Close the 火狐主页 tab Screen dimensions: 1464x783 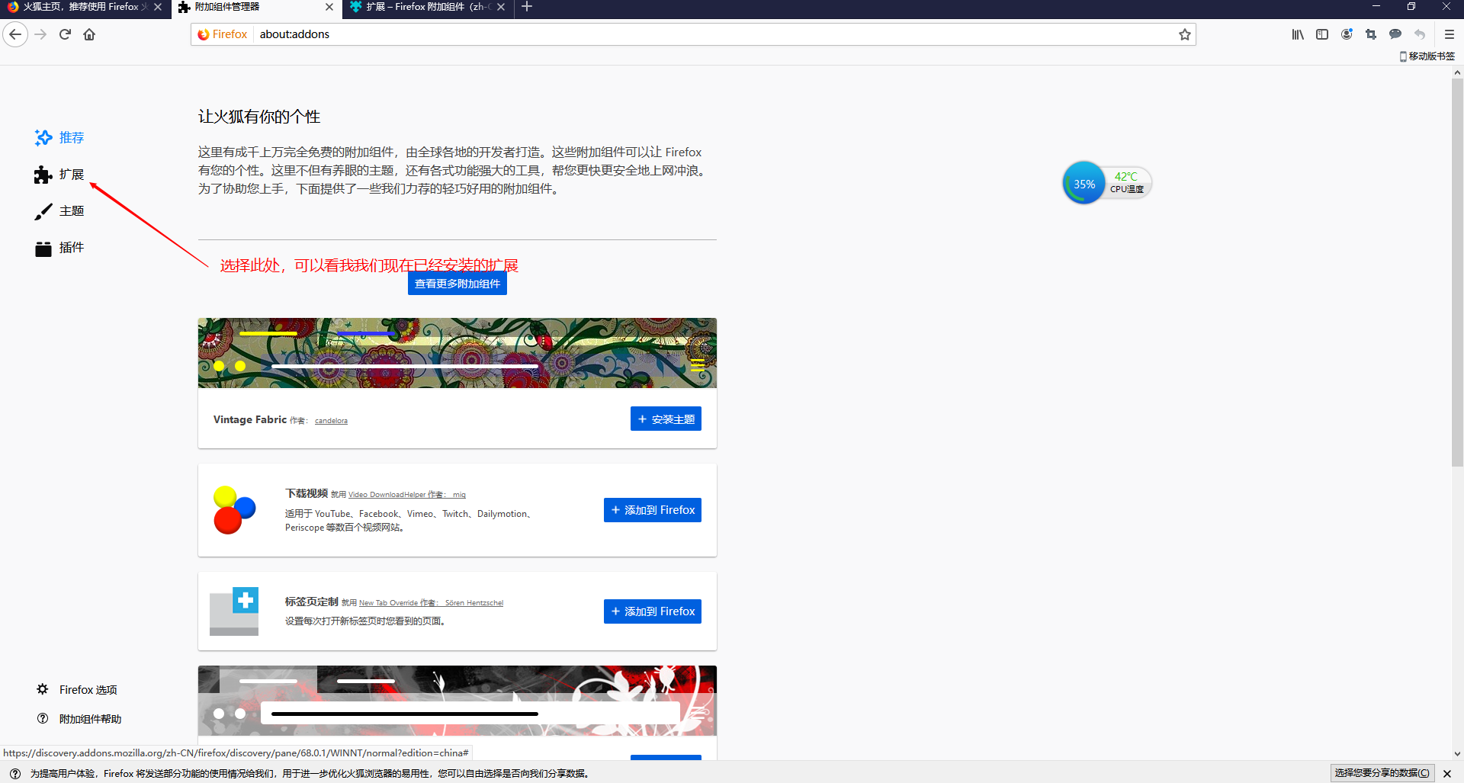click(158, 7)
